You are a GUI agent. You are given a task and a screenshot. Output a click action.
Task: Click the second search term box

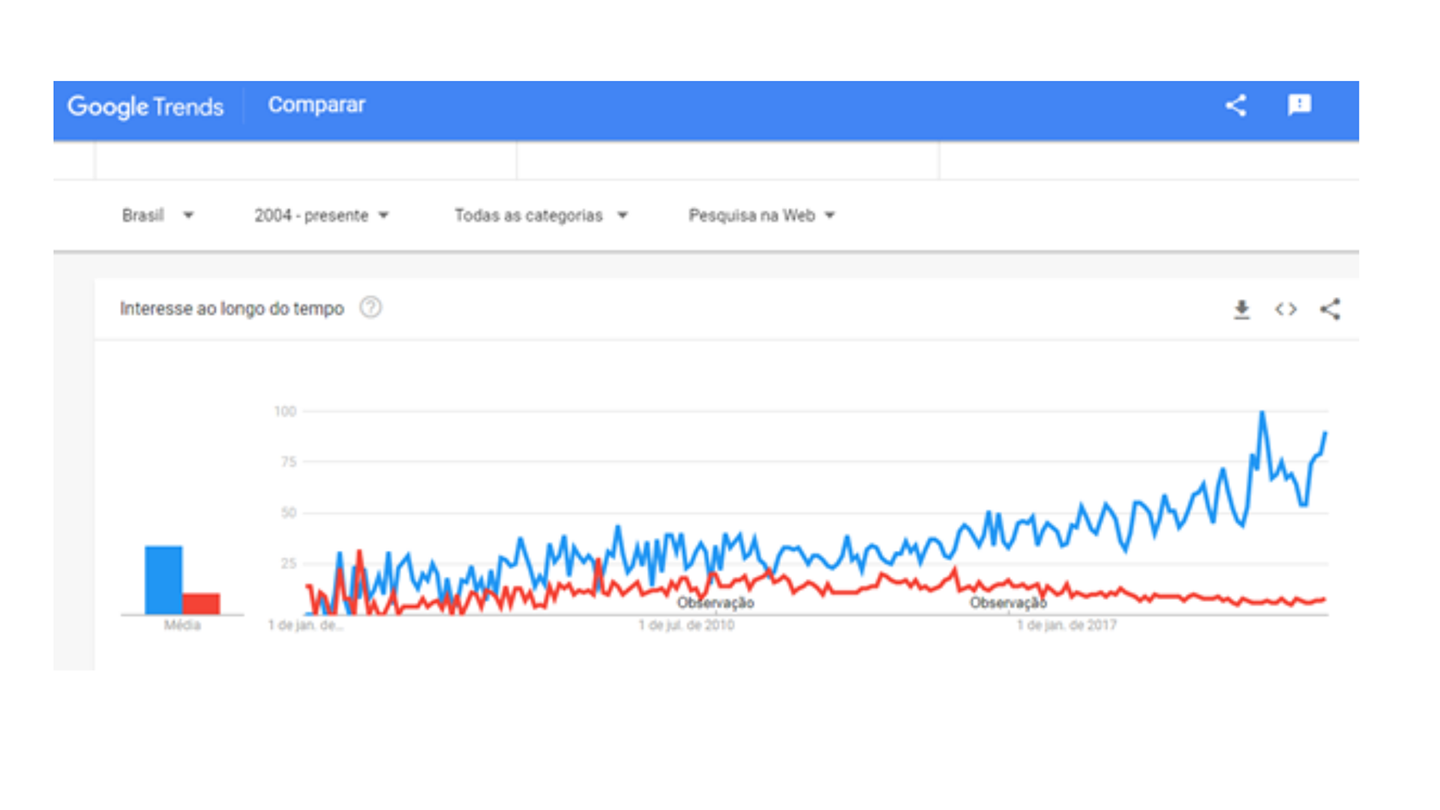tap(727, 160)
